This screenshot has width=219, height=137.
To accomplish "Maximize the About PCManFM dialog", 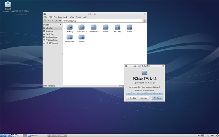I will point(160,66).
